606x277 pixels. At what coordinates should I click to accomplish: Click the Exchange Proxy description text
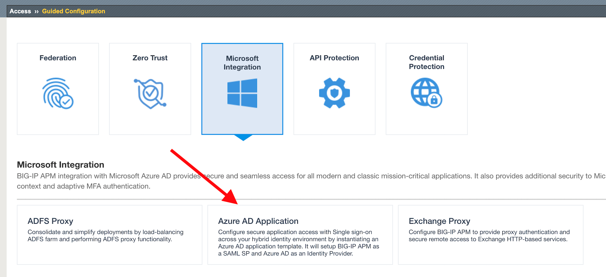489,236
